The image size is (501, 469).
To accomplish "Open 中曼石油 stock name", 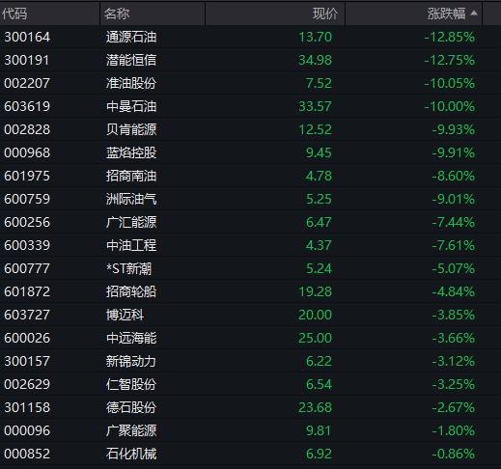I will 131,106.
